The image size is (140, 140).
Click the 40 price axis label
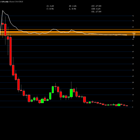click(133, 58)
